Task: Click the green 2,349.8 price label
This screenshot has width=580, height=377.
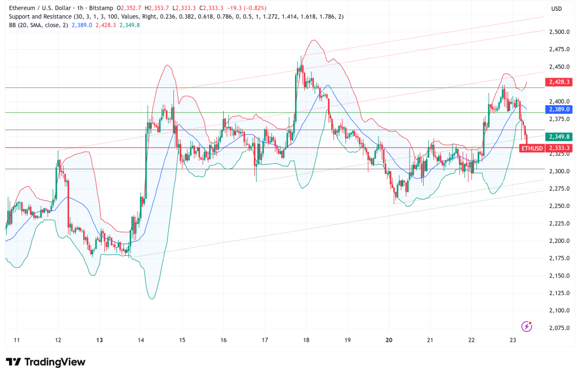Action: [x=560, y=136]
